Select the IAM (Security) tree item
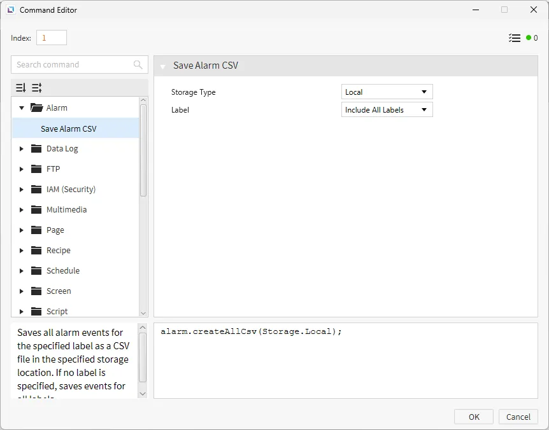 pos(71,190)
